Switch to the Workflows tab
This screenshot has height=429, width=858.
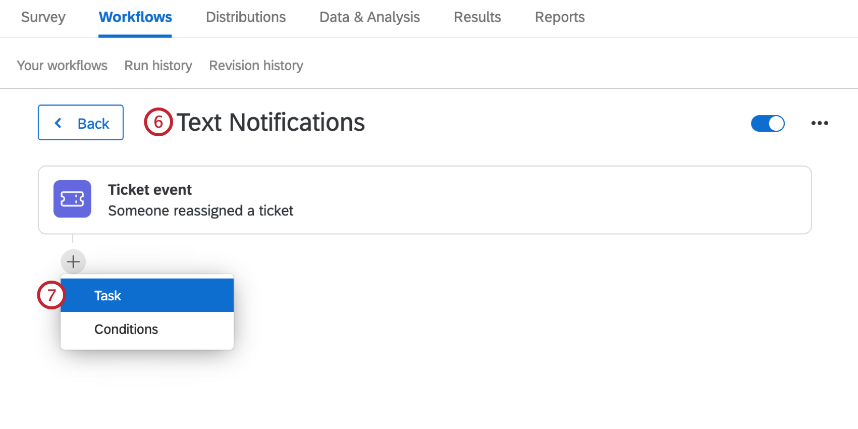tap(135, 17)
